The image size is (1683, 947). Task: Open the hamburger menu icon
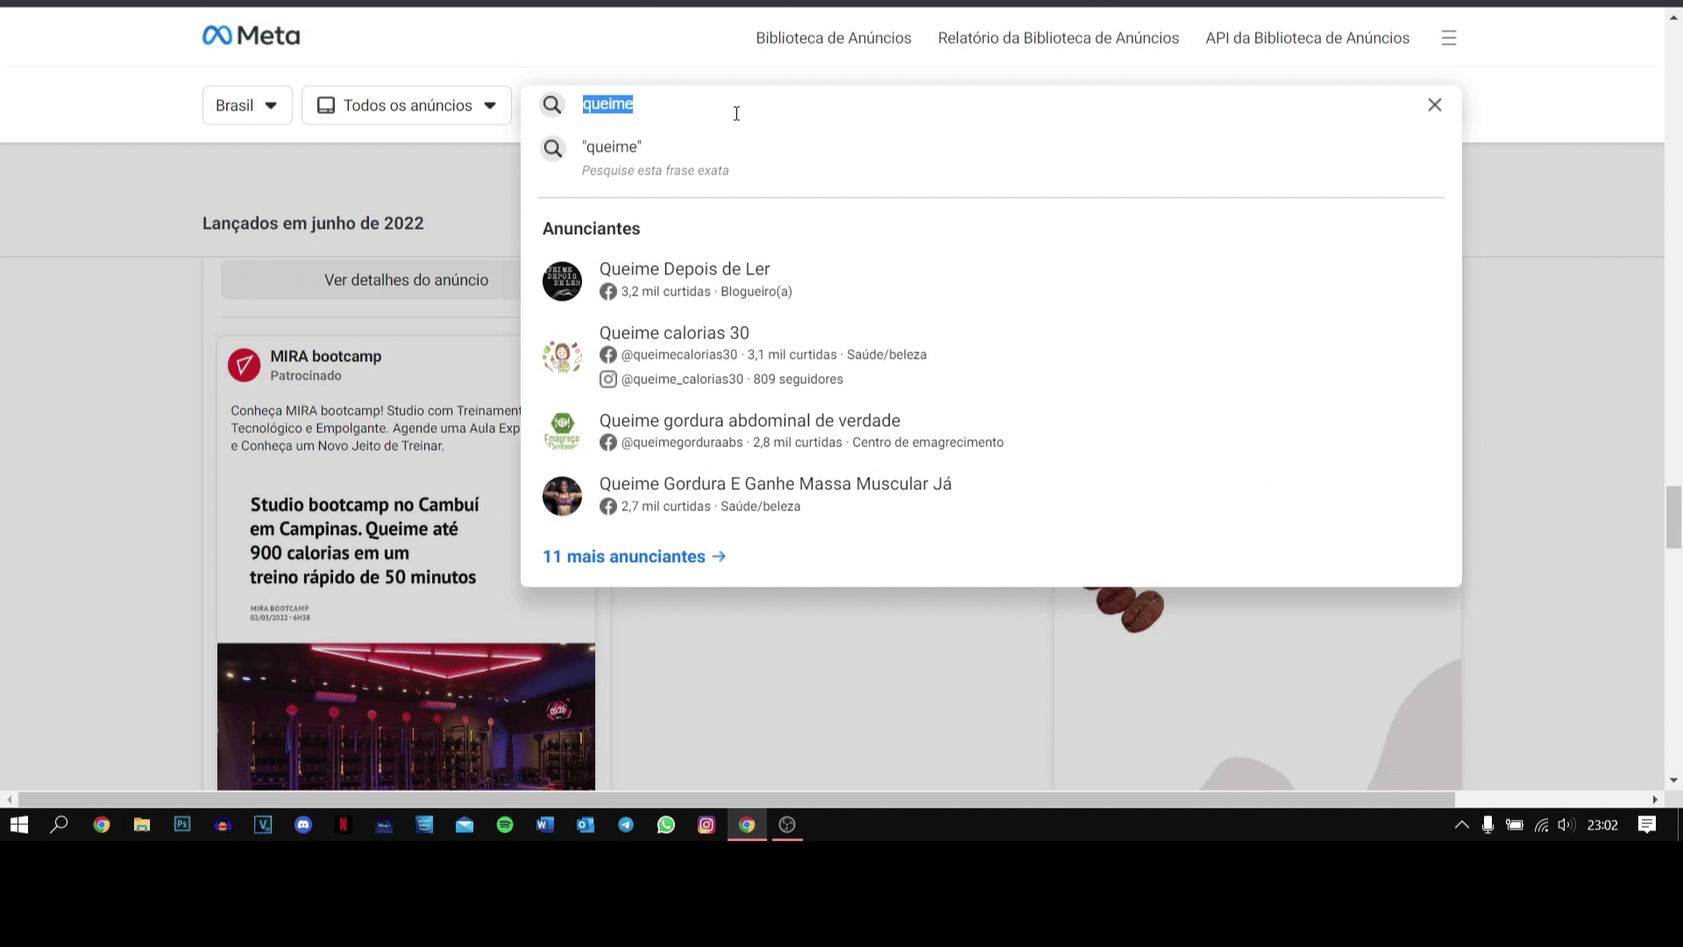pos(1448,38)
